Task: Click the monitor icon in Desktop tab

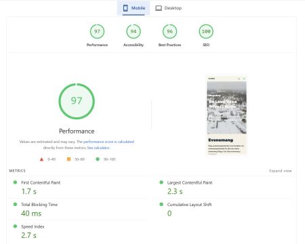Action: [x=159, y=8]
